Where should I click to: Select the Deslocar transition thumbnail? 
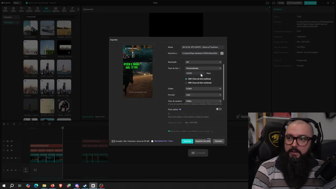coord(47,28)
